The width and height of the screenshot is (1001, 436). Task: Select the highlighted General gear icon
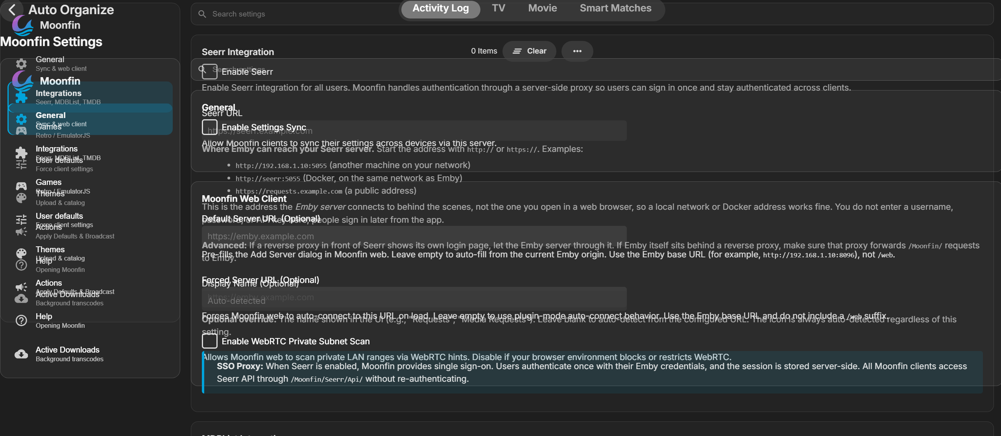[21, 119]
